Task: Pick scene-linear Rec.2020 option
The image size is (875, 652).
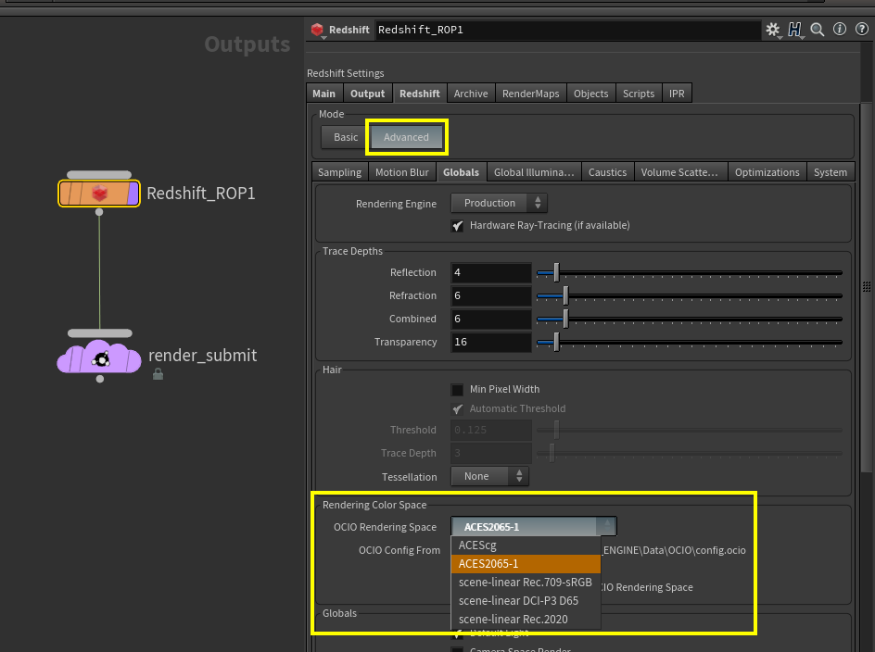Action: click(526, 619)
